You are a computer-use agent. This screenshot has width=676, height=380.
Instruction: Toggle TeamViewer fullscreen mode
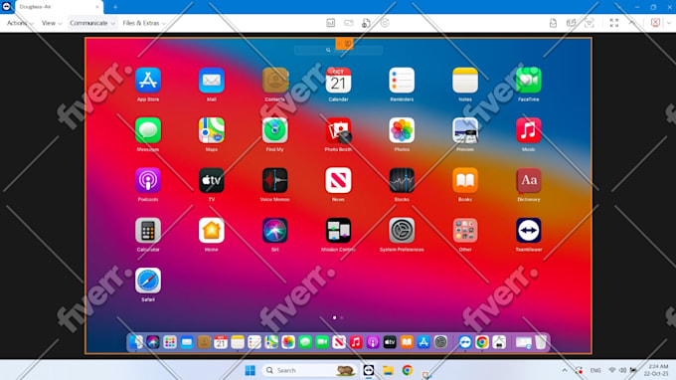614,23
